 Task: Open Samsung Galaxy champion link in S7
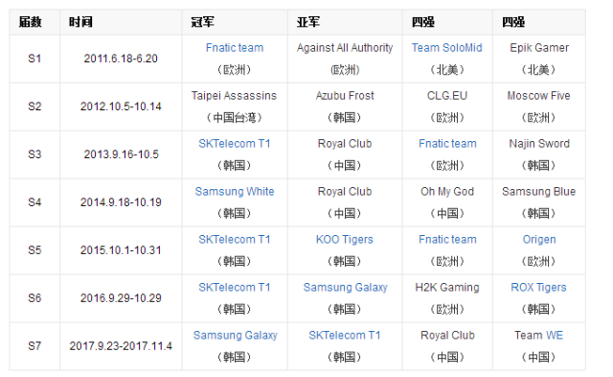click(x=235, y=336)
